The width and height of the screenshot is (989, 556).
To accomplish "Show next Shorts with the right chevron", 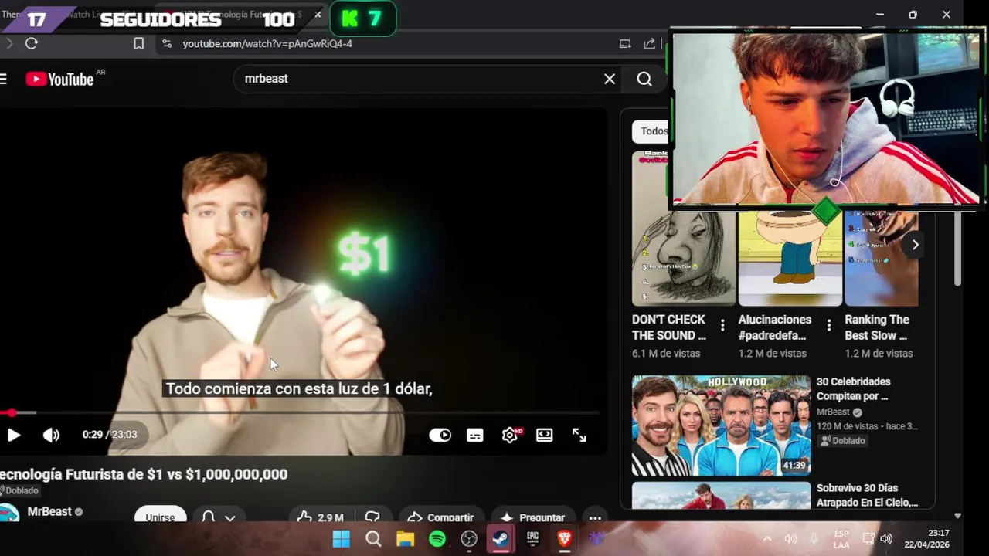I will (x=915, y=245).
